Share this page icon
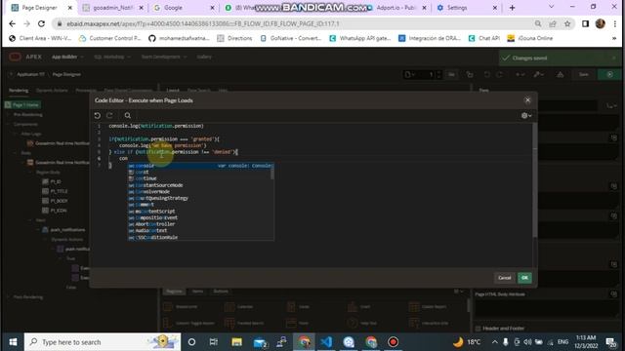Viewport: 625px width, 351px height. coord(553,23)
